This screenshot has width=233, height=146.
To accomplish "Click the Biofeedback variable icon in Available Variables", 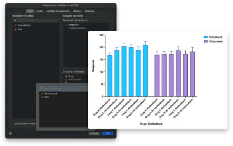I will coord(15,25).
